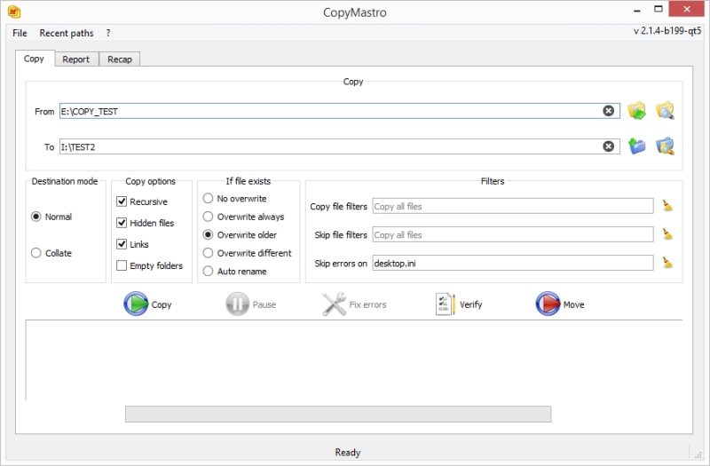This screenshot has width=710, height=466.
Task: Clear Skip file filters with broom icon
Action: (667, 234)
